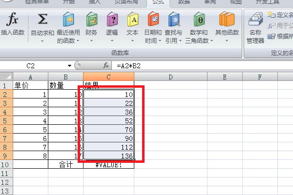
Task: Click empty cell D5
Action: pos(170,120)
